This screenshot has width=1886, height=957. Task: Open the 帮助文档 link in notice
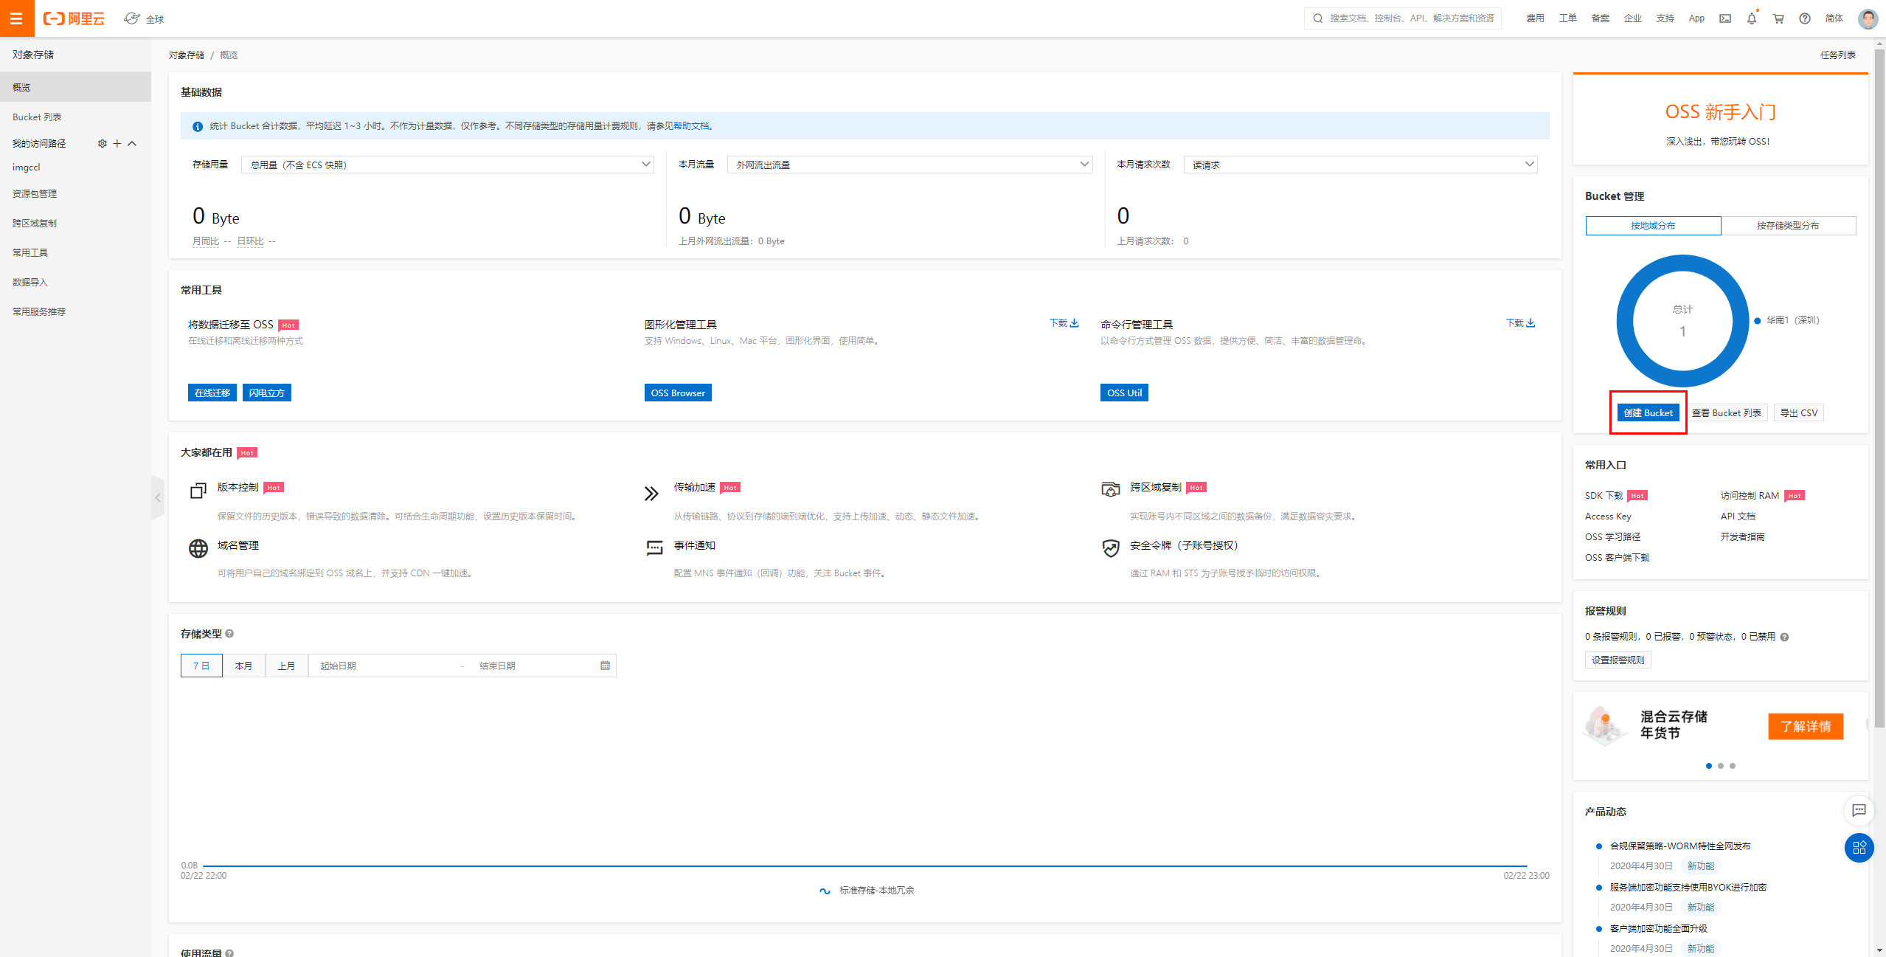[691, 126]
